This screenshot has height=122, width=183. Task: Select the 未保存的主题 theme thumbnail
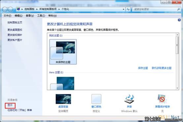point(63,52)
